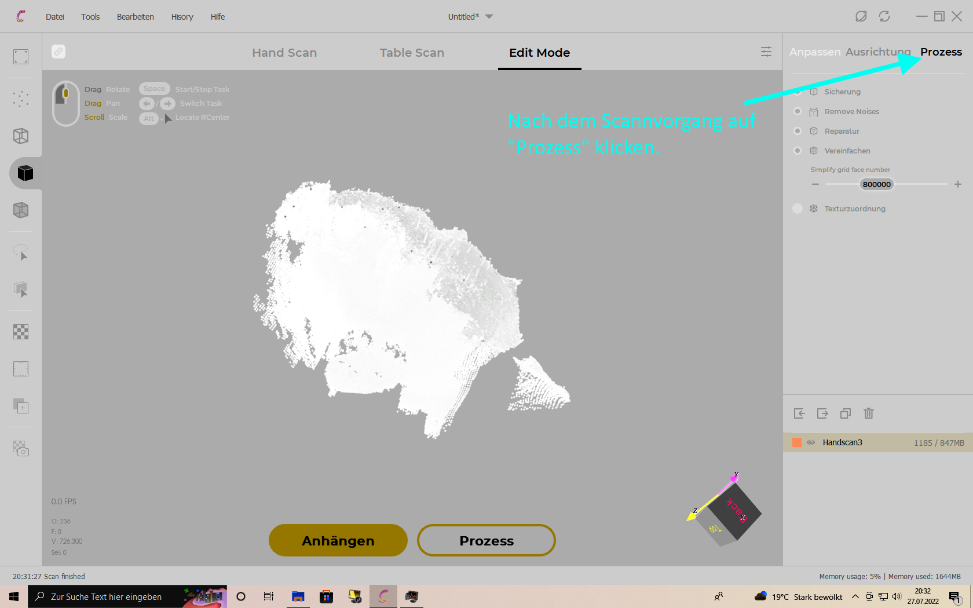Delete the scan using the trash icon

point(869,413)
